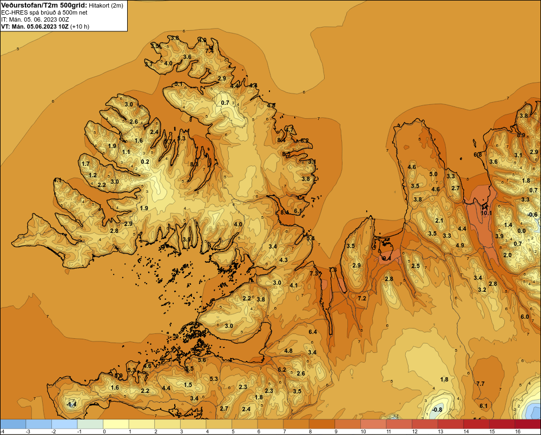
Task: Click the '-4' label on the legend
Action: click(2, 432)
